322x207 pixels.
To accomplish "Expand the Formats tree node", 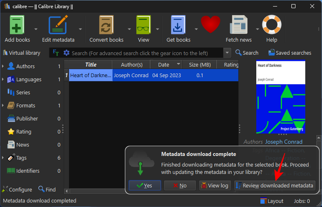I will tap(3, 106).
